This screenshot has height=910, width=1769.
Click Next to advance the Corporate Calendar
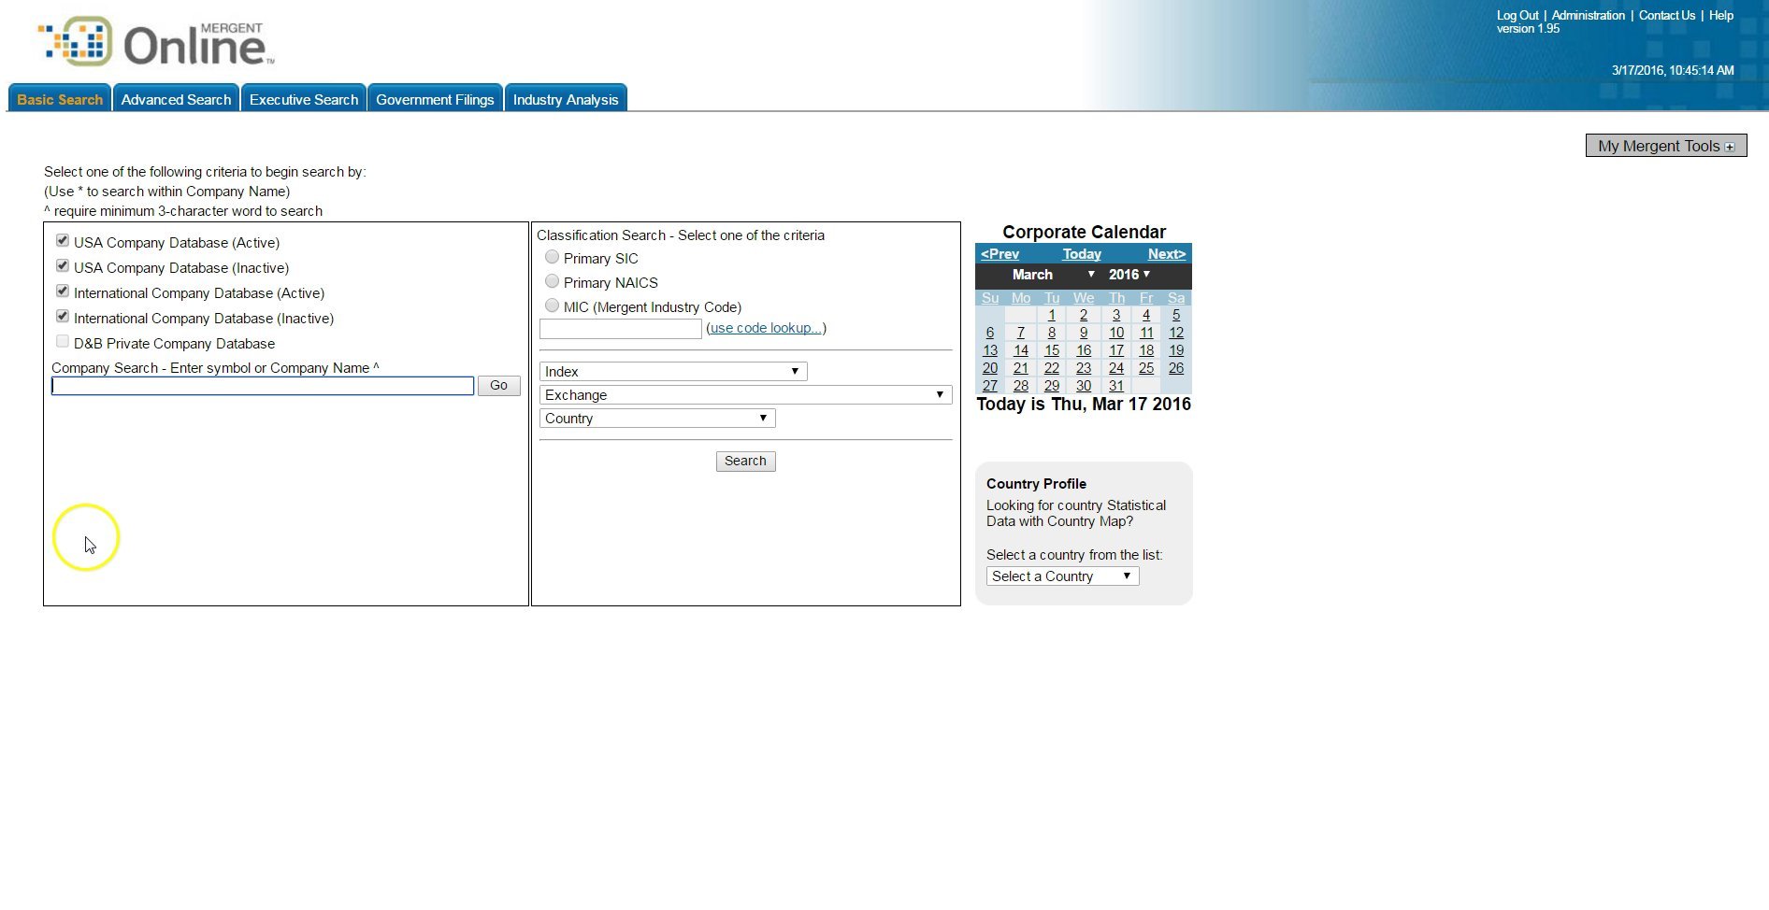1166,253
